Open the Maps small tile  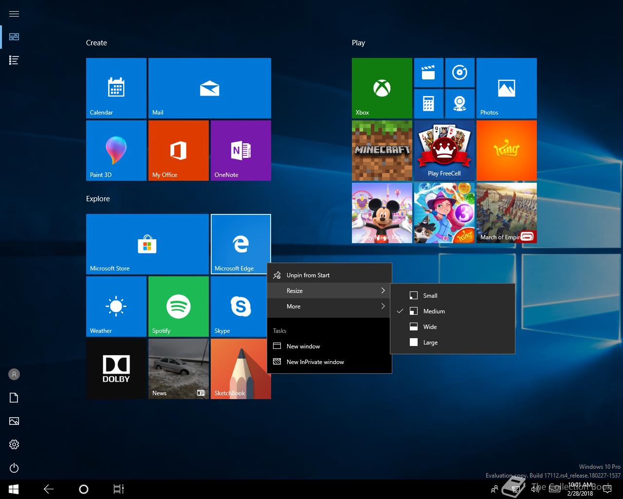coord(460,104)
